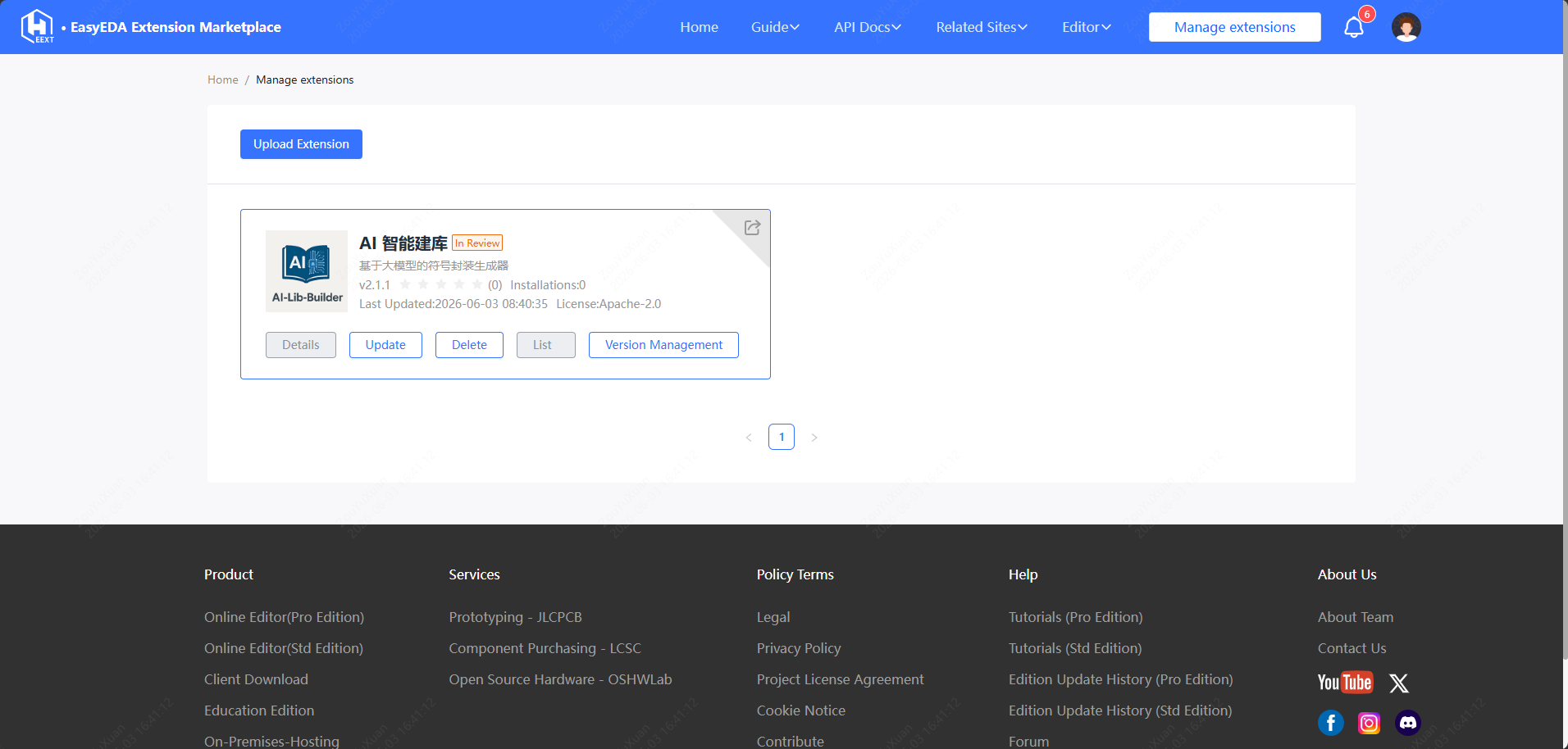Click the License:Apache-2.0 text
The width and height of the screenshot is (1568, 749).
coord(609,304)
